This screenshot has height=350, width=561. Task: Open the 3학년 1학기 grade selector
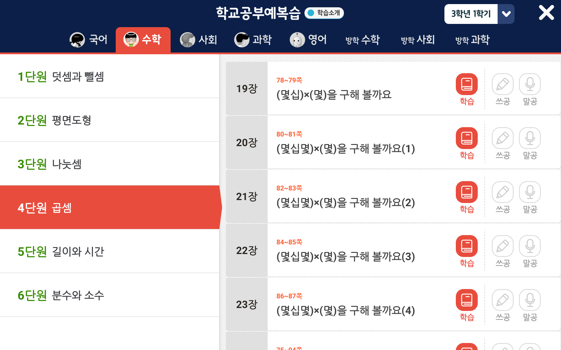point(471,14)
